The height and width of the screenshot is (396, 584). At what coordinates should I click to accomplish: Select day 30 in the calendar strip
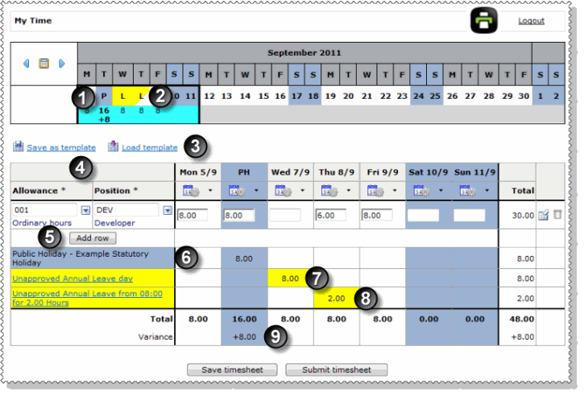click(524, 96)
